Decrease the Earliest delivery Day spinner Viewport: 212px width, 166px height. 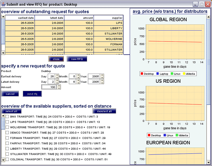pos(57,78)
